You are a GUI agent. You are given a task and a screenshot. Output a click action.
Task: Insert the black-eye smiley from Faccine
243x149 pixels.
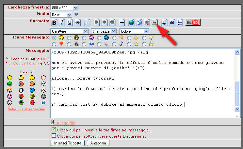click(x=9, y=90)
